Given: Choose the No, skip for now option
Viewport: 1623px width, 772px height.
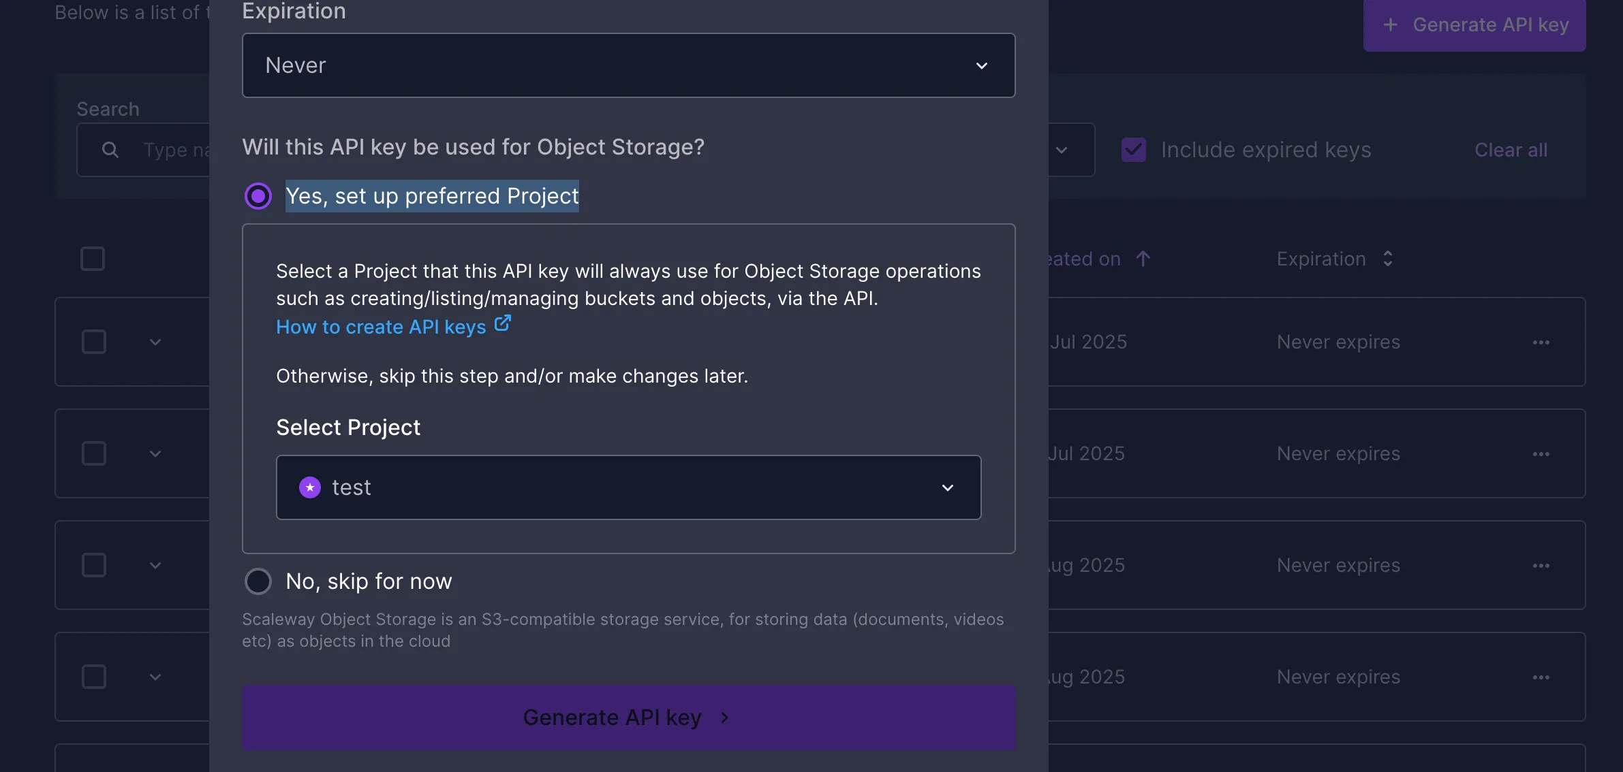Looking at the screenshot, I should (258, 581).
